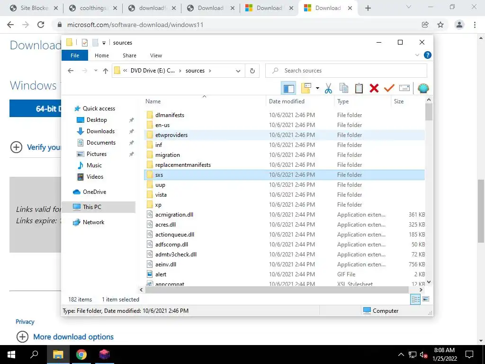Click the new folder view icon

(306, 89)
